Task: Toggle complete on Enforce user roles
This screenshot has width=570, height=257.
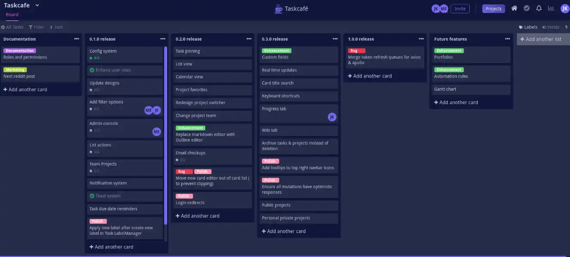Action: pos(92,70)
